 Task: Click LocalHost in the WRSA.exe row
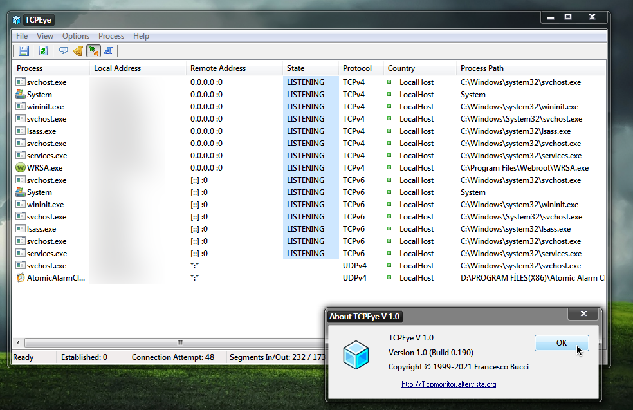[x=417, y=167]
